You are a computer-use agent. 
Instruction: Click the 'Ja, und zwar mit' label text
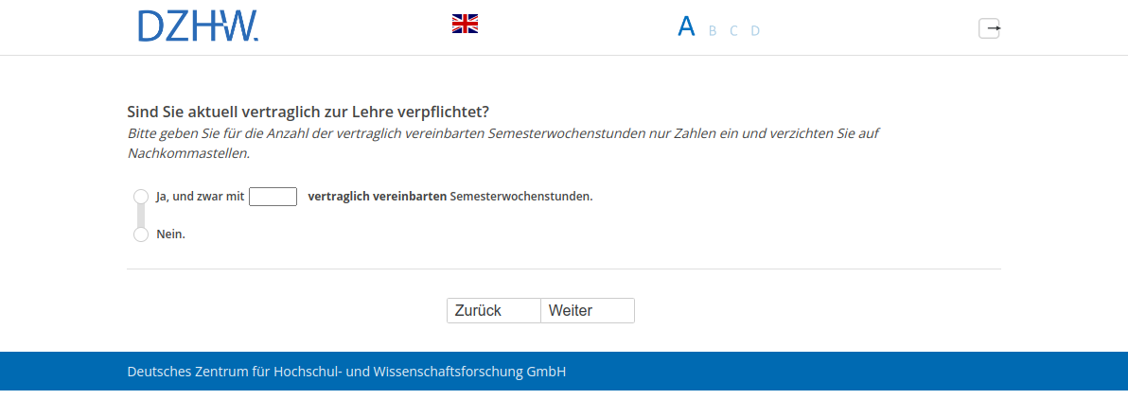click(200, 197)
